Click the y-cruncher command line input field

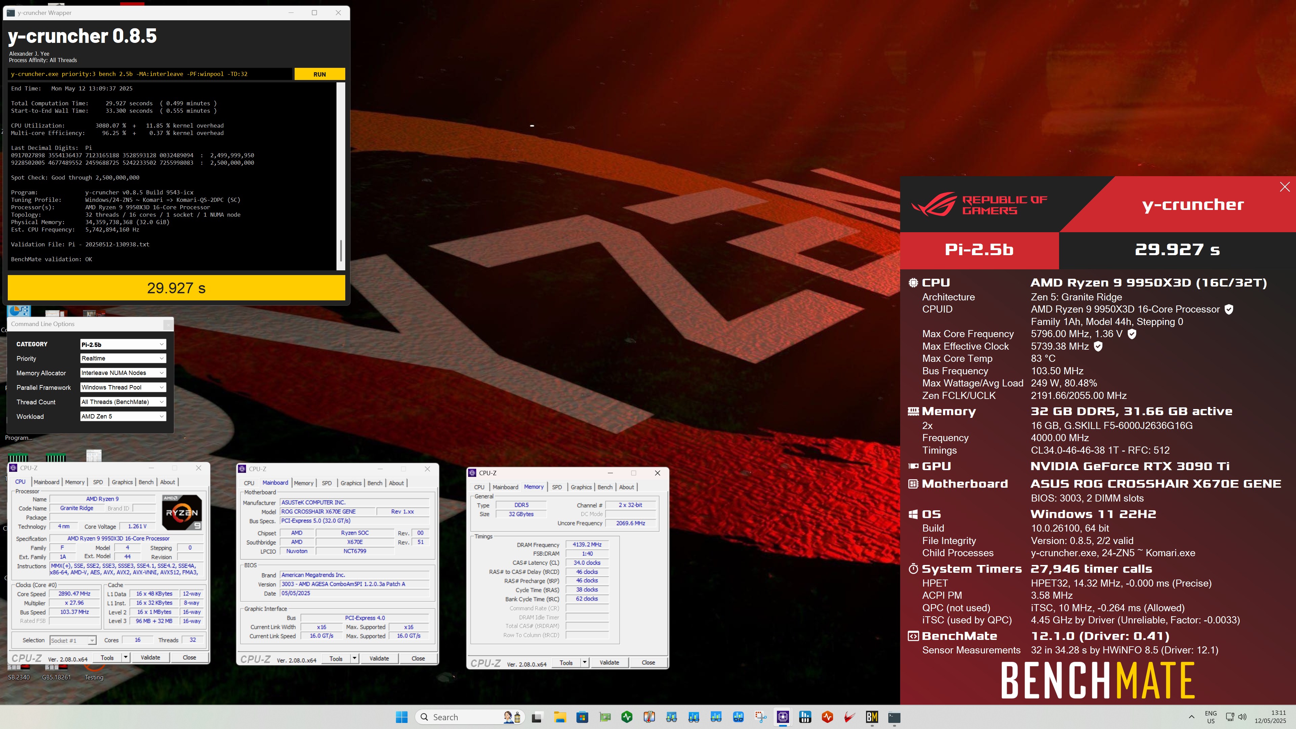pos(150,74)
